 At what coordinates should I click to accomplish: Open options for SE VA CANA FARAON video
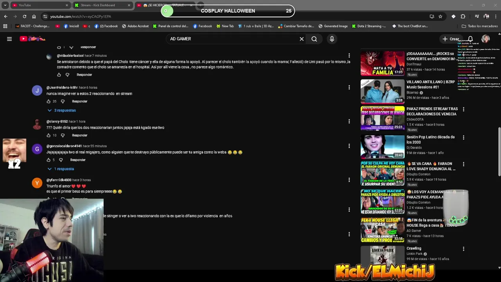pyautogui.click(x=463, y=164)
